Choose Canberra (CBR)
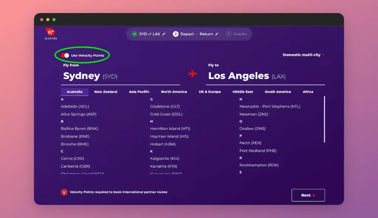Viewport: 378px width, 218px height. 75,166
